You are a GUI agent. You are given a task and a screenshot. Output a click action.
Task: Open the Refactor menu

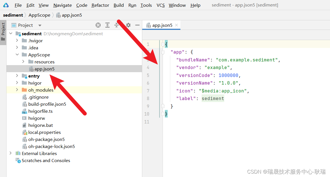[x=100, y=5]
